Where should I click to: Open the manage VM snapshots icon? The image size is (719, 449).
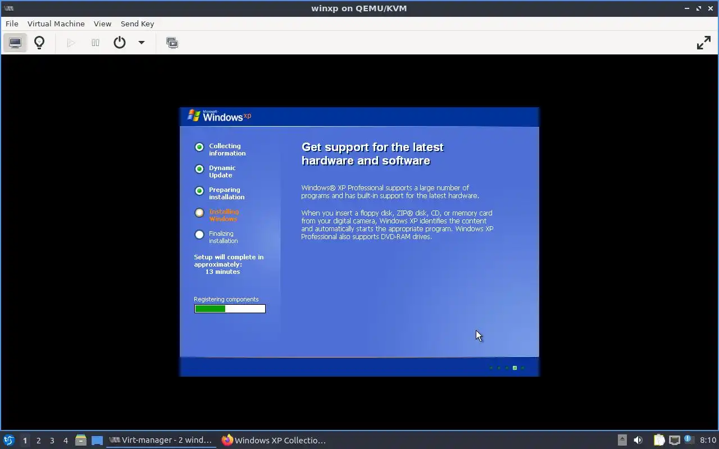tap(172, 43)
